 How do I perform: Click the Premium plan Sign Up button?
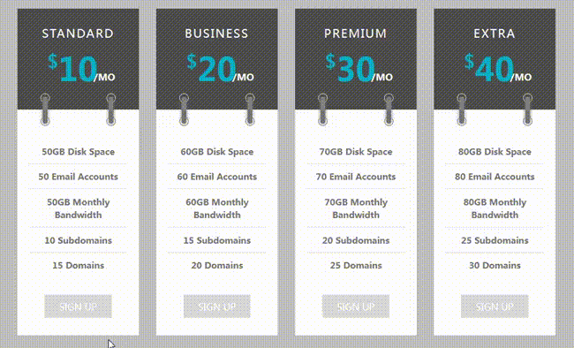pyautogui.click(x=356, y=306)
